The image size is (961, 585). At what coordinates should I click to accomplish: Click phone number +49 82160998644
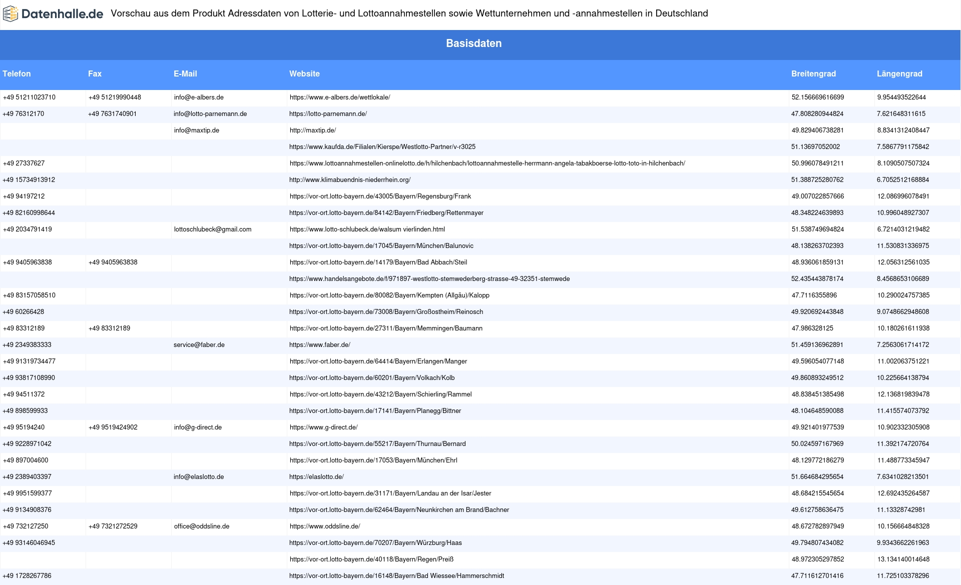(x=29, y=213)
